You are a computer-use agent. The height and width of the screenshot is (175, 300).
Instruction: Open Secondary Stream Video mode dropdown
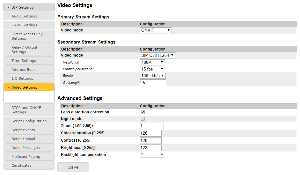point(157,55)
